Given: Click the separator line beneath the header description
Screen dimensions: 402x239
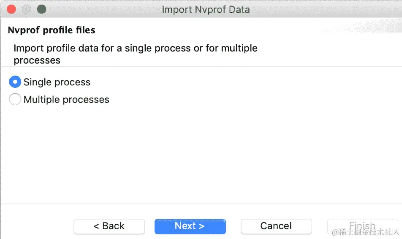Looking at the screenshot, I should point(201,66).
